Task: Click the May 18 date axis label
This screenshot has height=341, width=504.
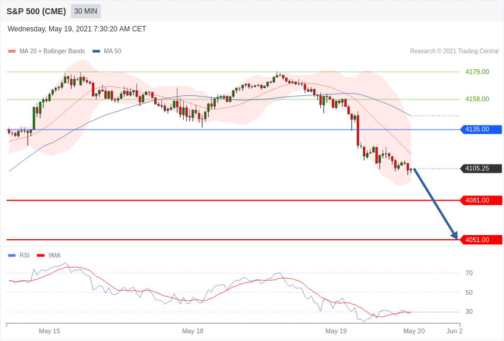Action: tap(193, 331)
